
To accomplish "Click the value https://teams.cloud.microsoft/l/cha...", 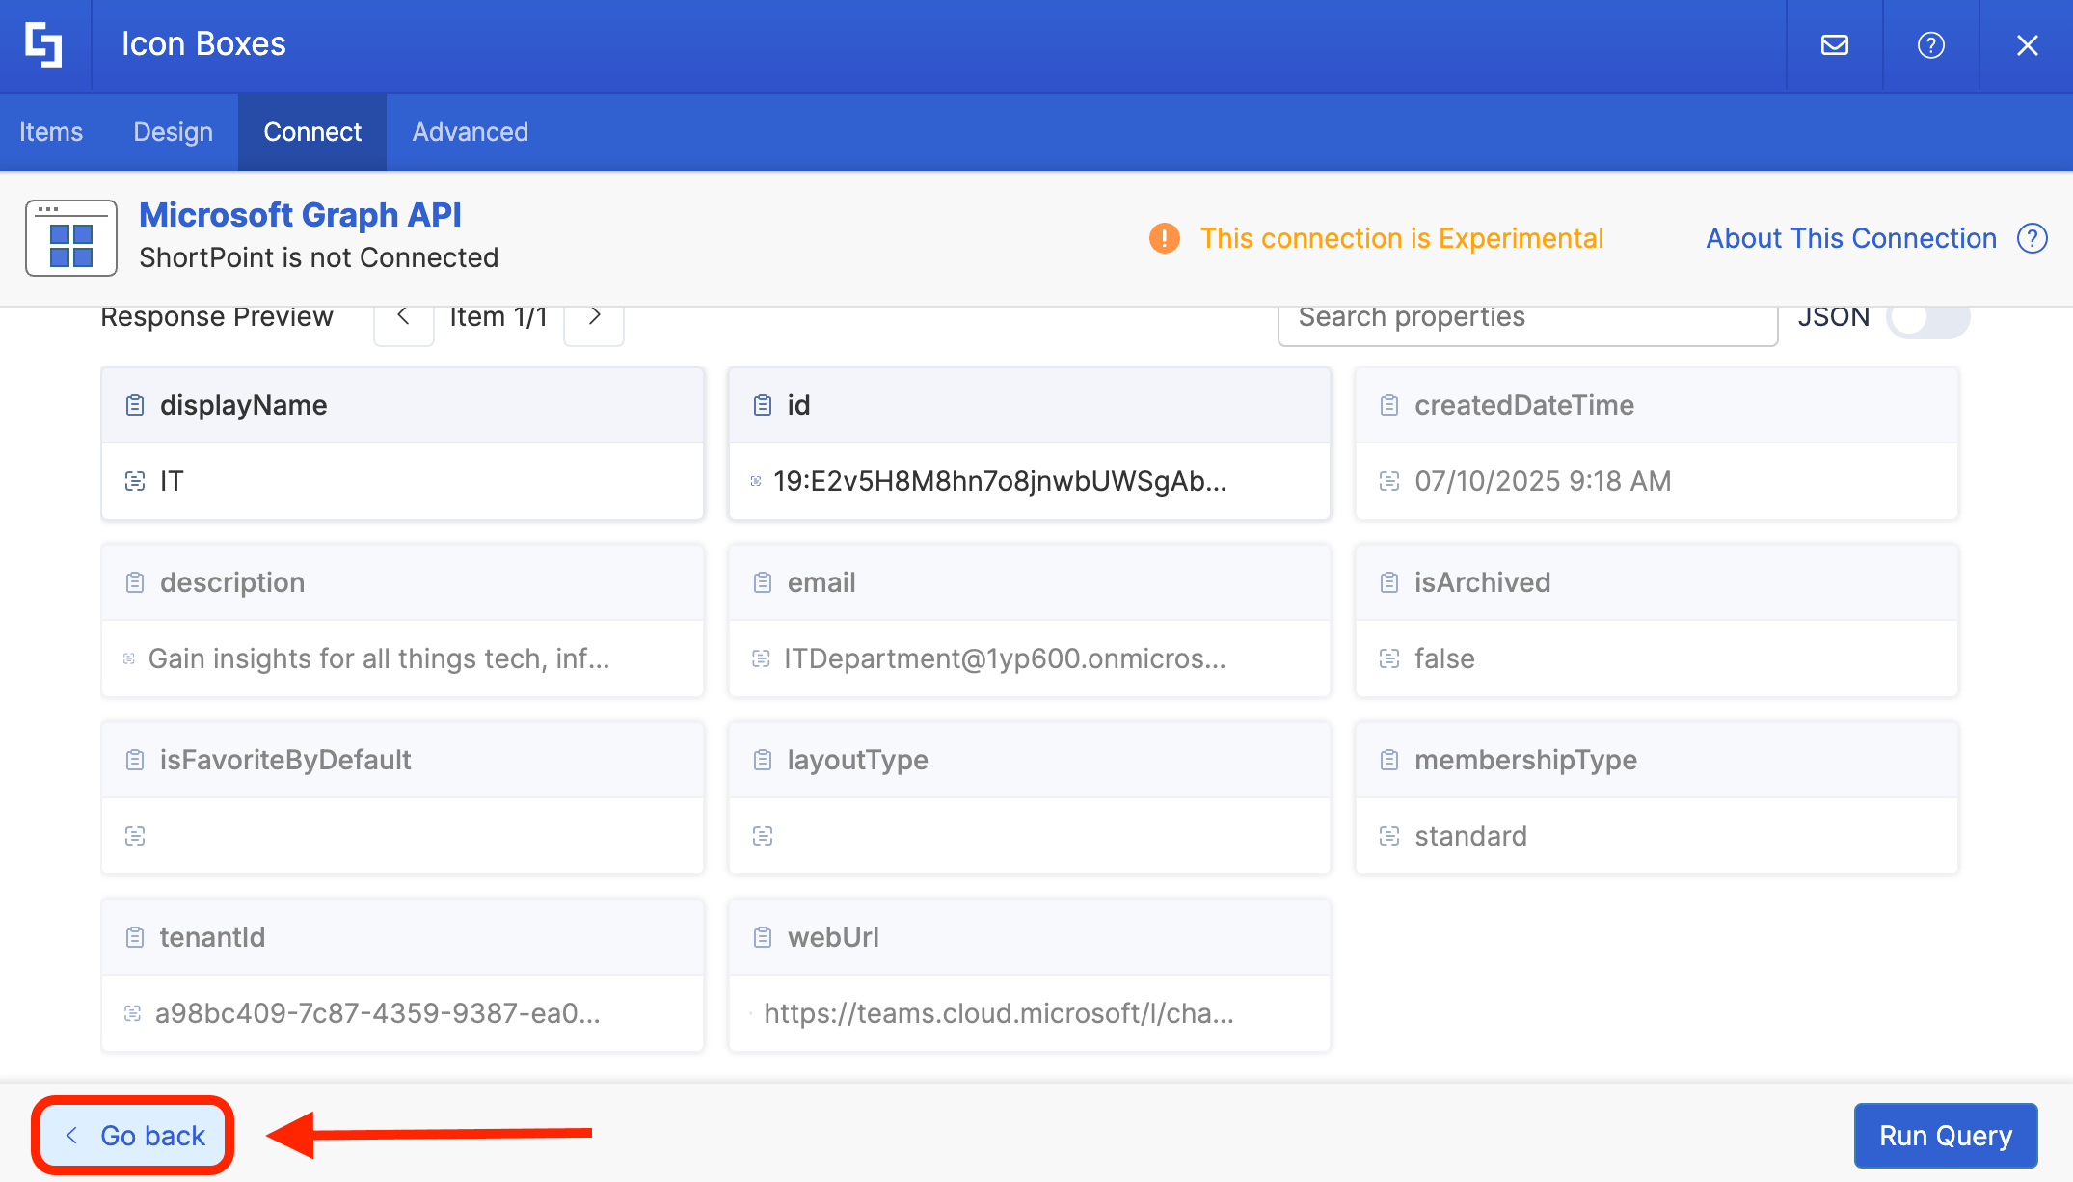I will (999, 1013).
